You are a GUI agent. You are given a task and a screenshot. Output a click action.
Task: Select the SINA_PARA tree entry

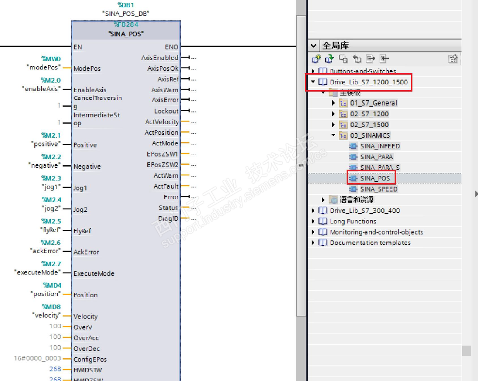coord(377,157)
